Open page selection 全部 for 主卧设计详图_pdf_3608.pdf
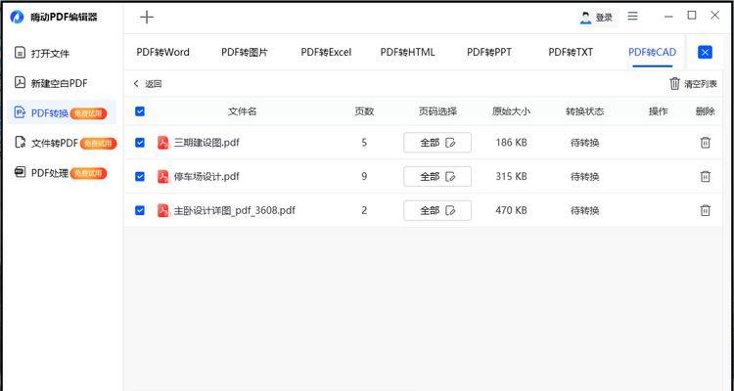 pyautogui.click(x=437, y=210)
